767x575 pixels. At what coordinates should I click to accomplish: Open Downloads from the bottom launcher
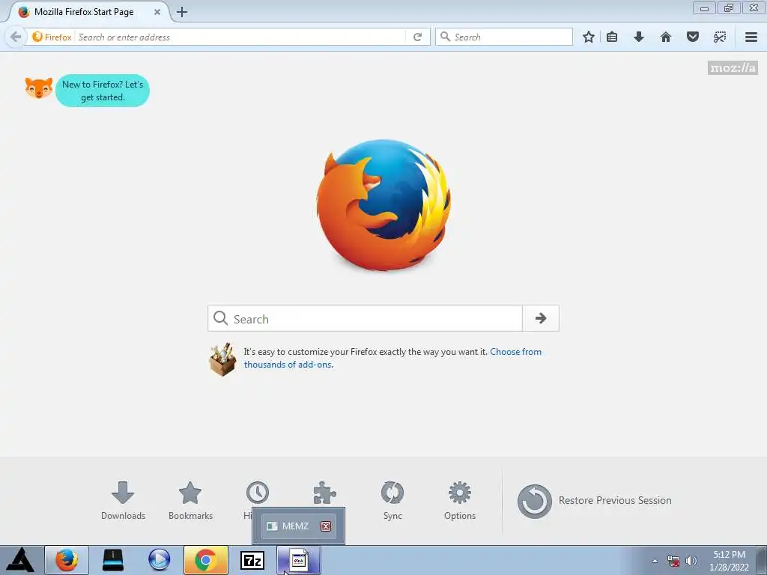tap(123, 500)
